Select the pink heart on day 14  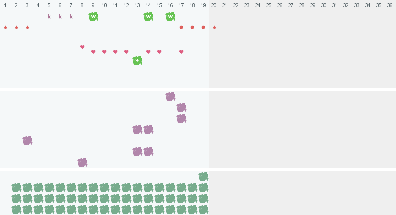coord(148,52)
